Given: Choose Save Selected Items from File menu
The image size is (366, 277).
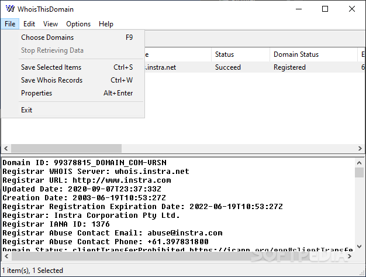Looking at the screenshot, I should (72, 67).
